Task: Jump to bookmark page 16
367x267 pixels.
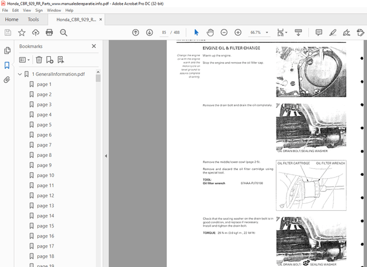Action: click(46, 236)
